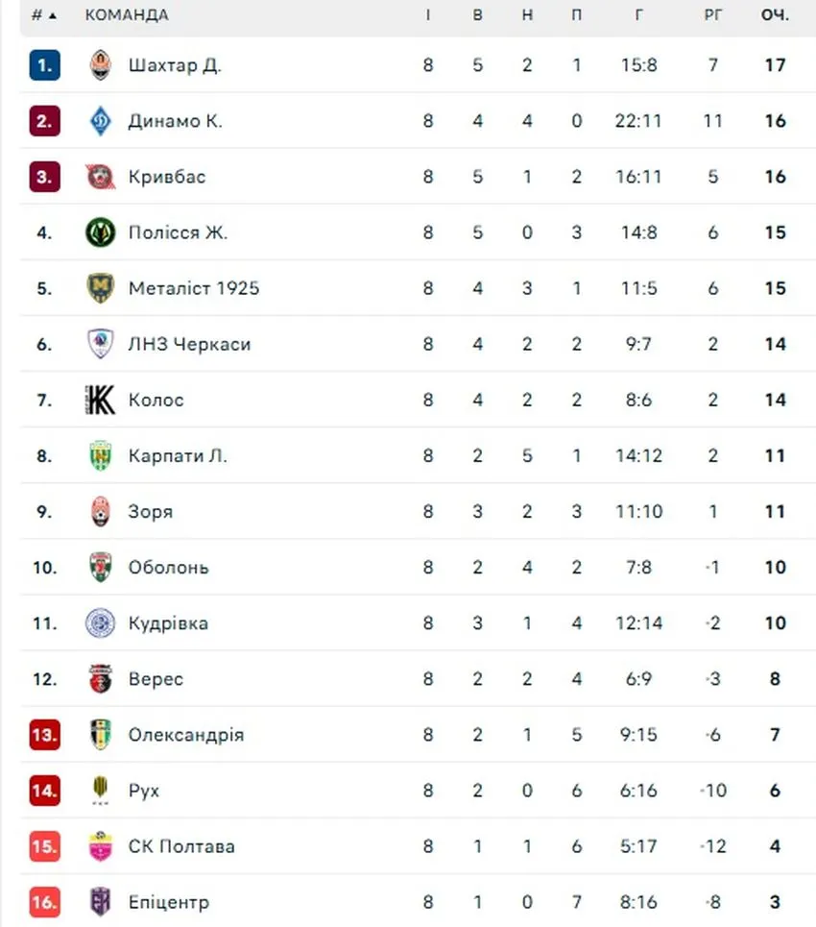Click the Karpaty L. club crest
This screenshot has height=927, width=816.
(100, 455)
